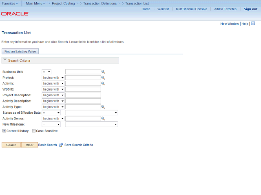This screenshot has width=261, height=195.
Task: Click the WBS ID input field
Action: [83, 89]
